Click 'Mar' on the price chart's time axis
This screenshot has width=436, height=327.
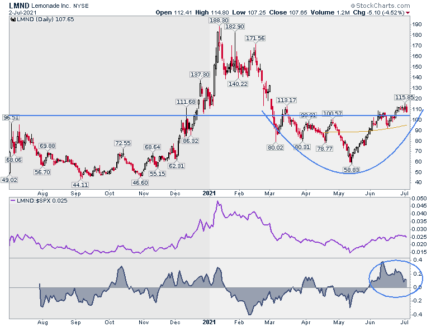[269, 194]
